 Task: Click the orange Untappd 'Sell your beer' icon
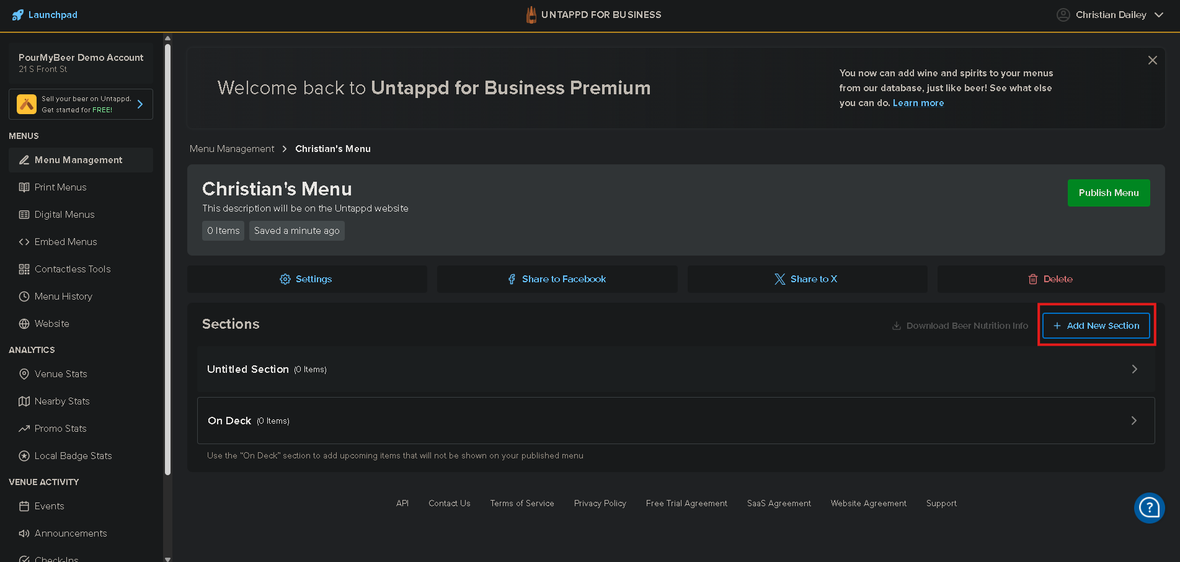click(27, 104)
